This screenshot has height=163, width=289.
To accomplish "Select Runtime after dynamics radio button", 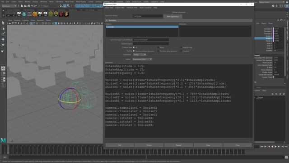I will [158, 51].
